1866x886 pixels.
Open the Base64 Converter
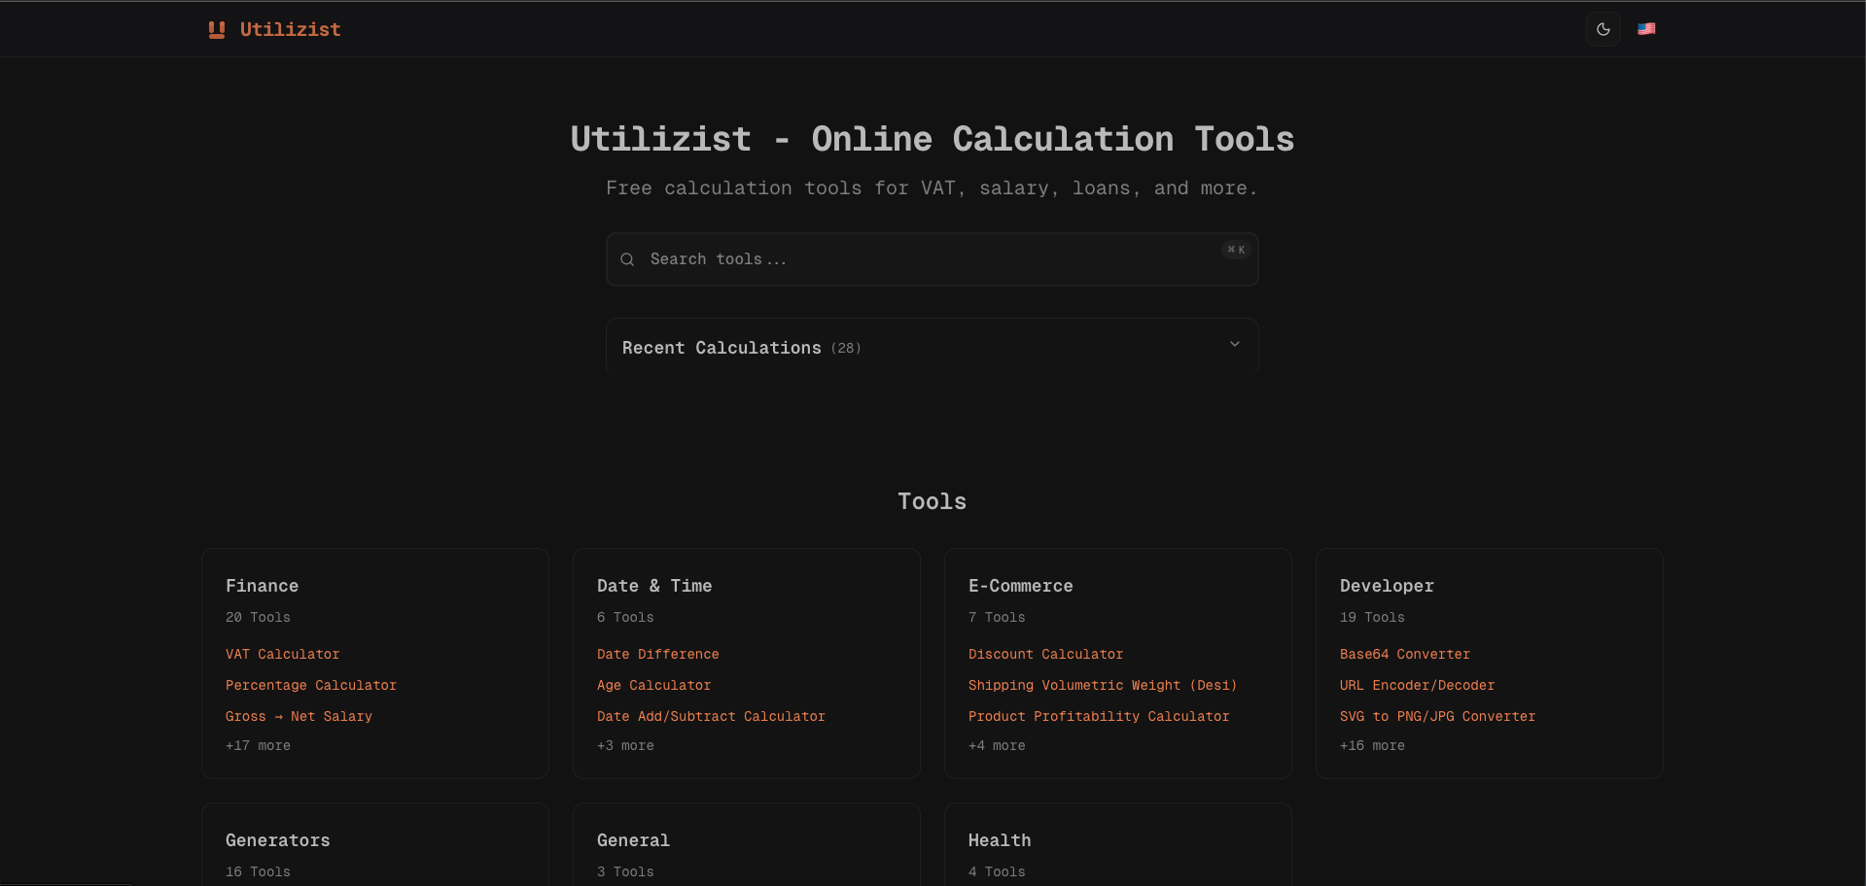[1404, 654]
